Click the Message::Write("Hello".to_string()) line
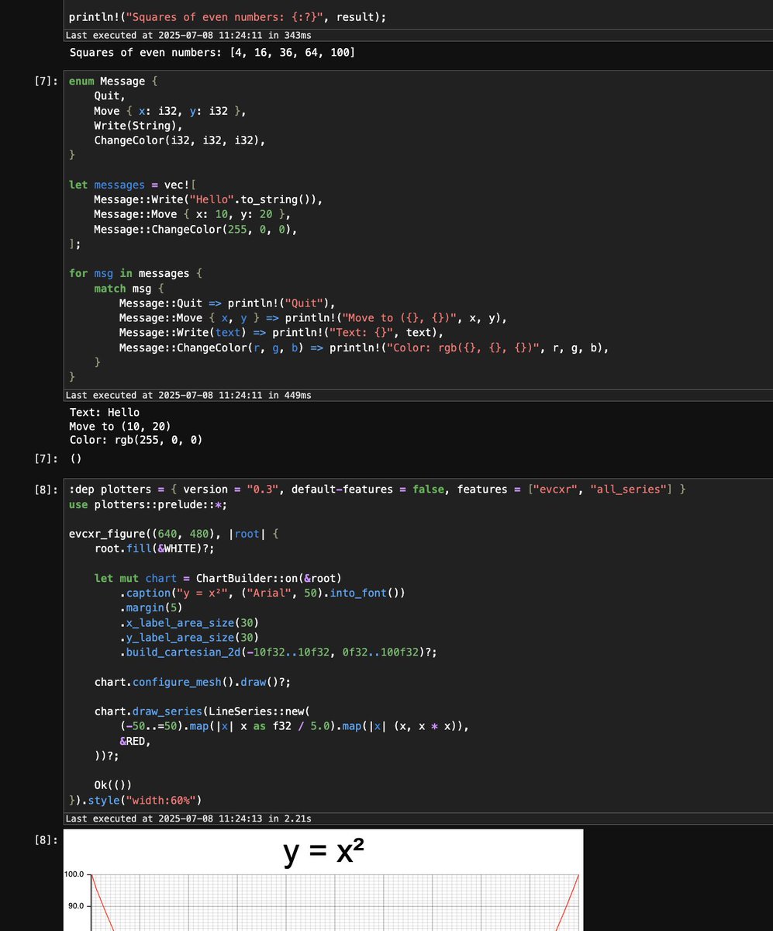773x931 pixels. 208,199
